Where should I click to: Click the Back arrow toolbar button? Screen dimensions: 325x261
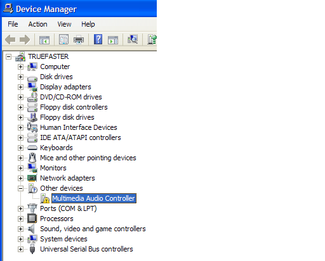coord(10,39)
